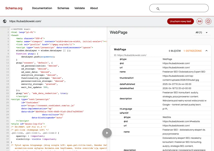Open the Schemas menu item

(63, 8)
